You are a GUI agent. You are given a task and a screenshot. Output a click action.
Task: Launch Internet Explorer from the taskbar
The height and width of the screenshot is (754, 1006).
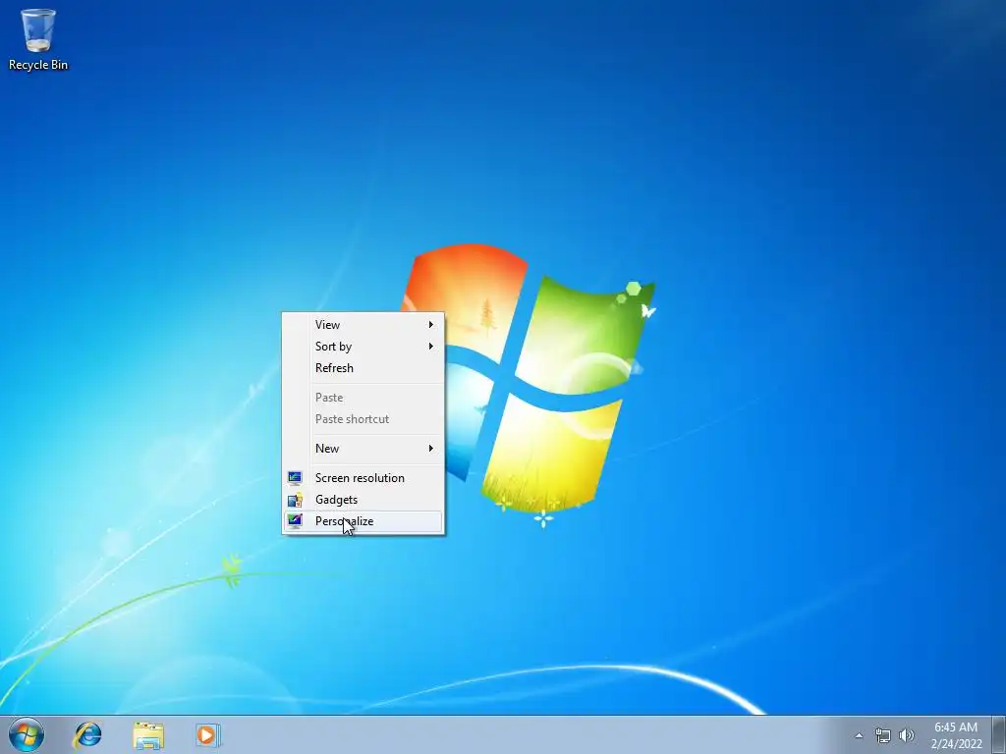[x=87, y=734]
